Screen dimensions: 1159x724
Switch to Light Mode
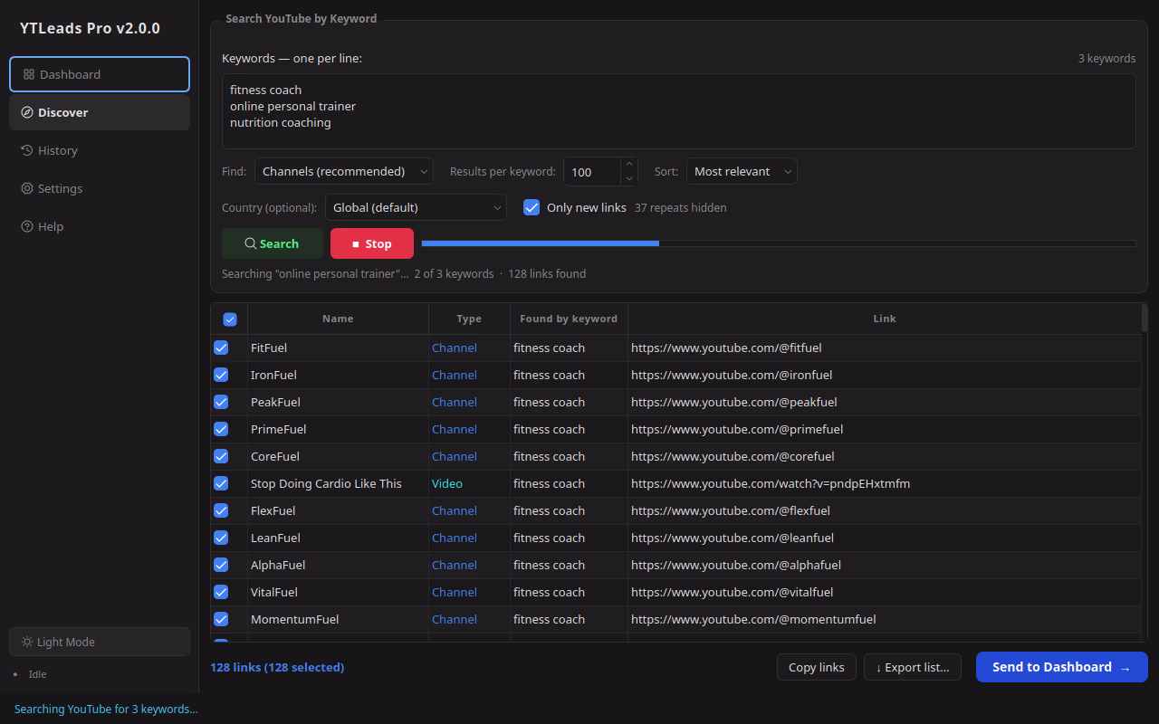(100, 642)
